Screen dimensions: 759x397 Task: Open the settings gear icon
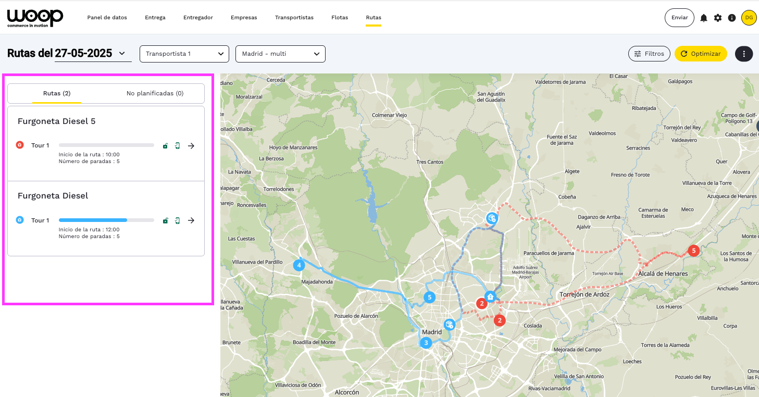click(718, 18)
